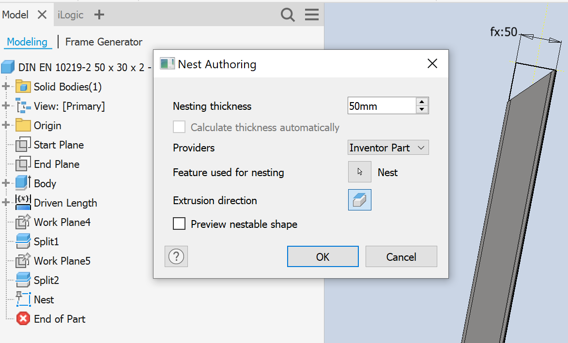
Task: Click the Help question mark in Nest Authoring
Action: (x=176, y=256)
